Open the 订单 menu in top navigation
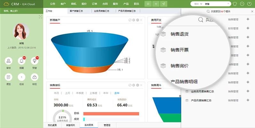 [95, 4]
